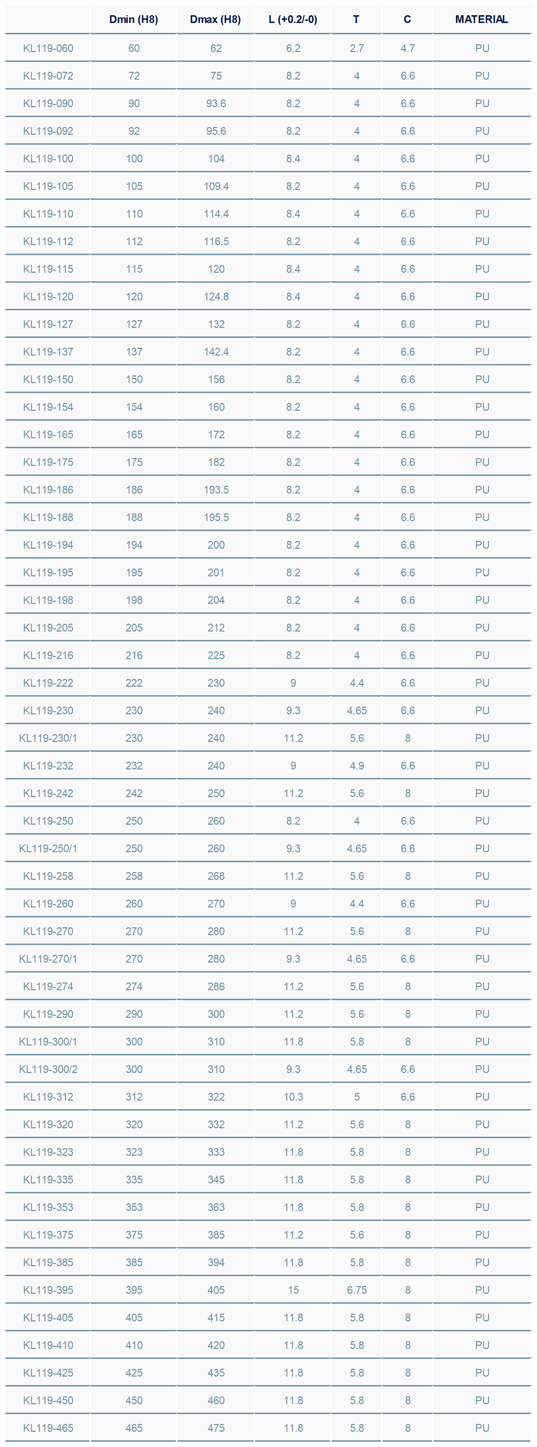537x1447 pixels.
Task: Select the last row part KL119-465
Action: [48, 1427]
